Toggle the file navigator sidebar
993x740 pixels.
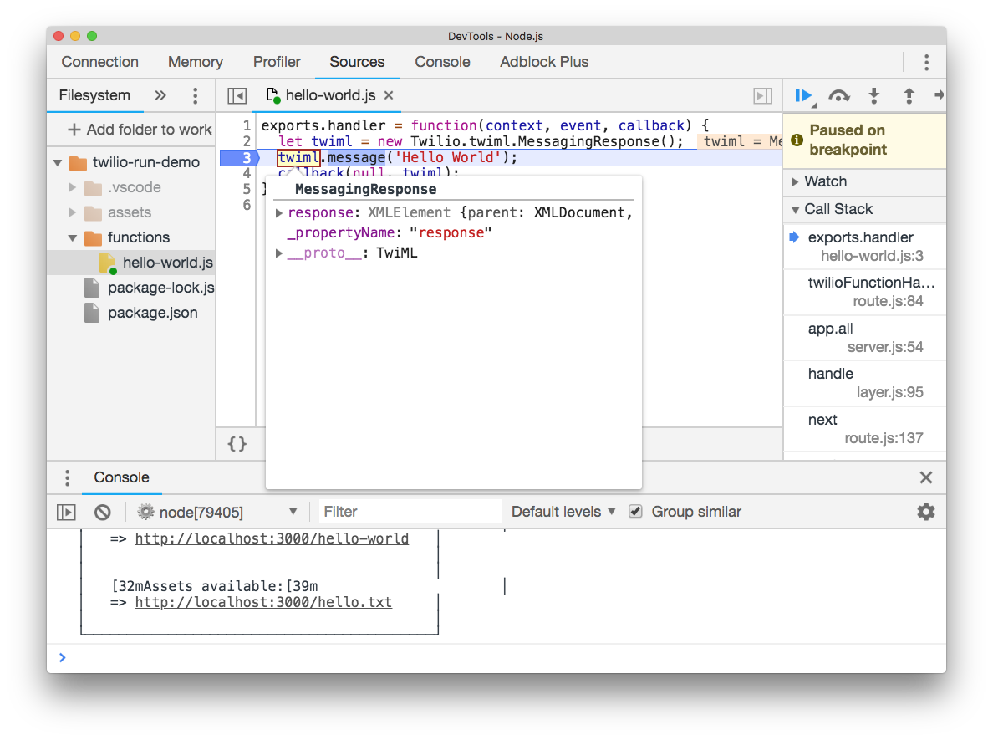237,95
